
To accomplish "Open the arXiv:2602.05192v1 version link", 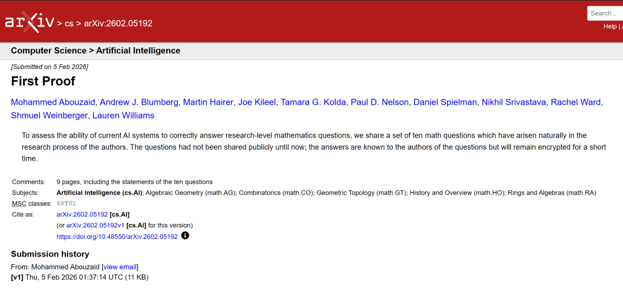I will click(95, 225).
